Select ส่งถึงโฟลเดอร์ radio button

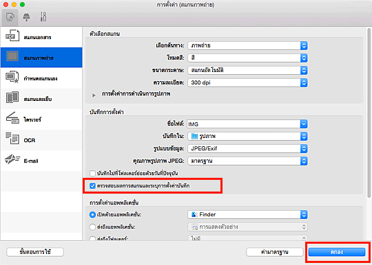point(92,238)
